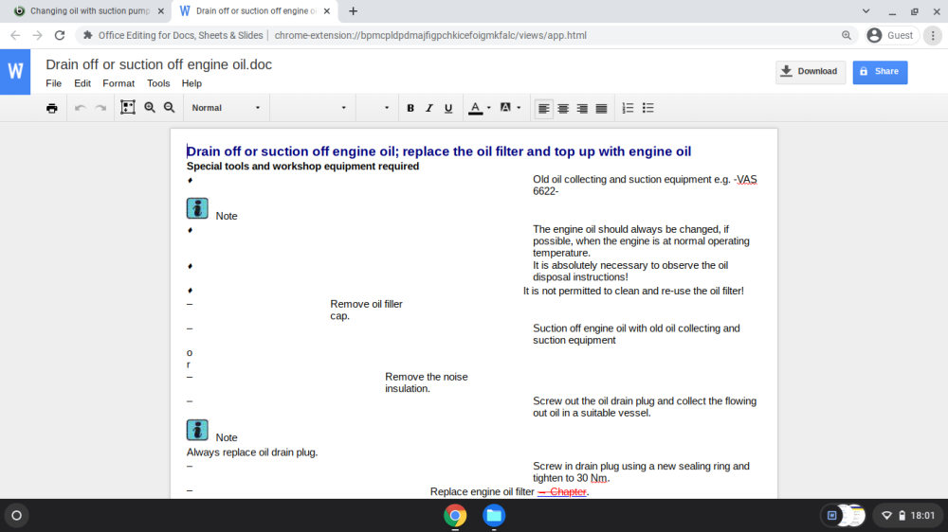Open a new browser tab

[x=353, y=10]
